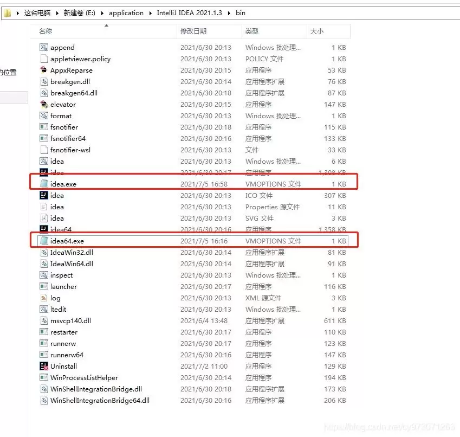Image resolution: width=460 pixels, height=437 pixels.
Task: Click the WinShellIntegrationBridge.dll file icon
Action: (44, 389)
